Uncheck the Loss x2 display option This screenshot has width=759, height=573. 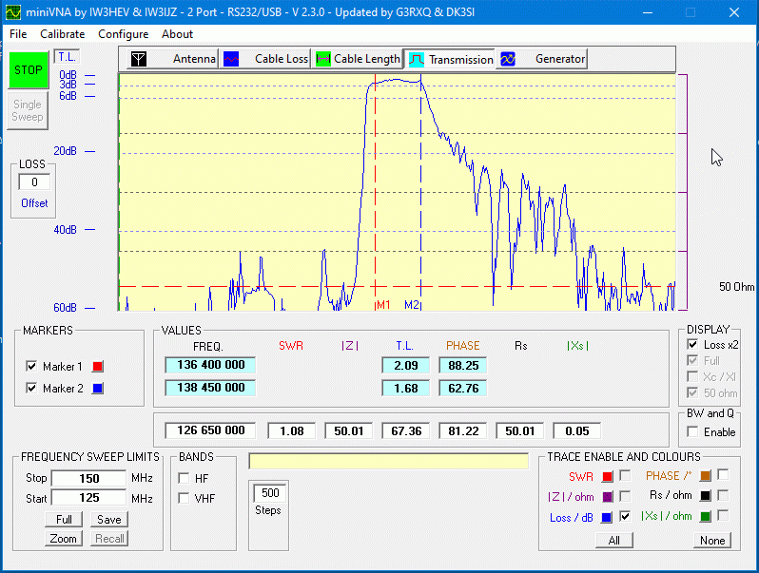tap(692, 345)
